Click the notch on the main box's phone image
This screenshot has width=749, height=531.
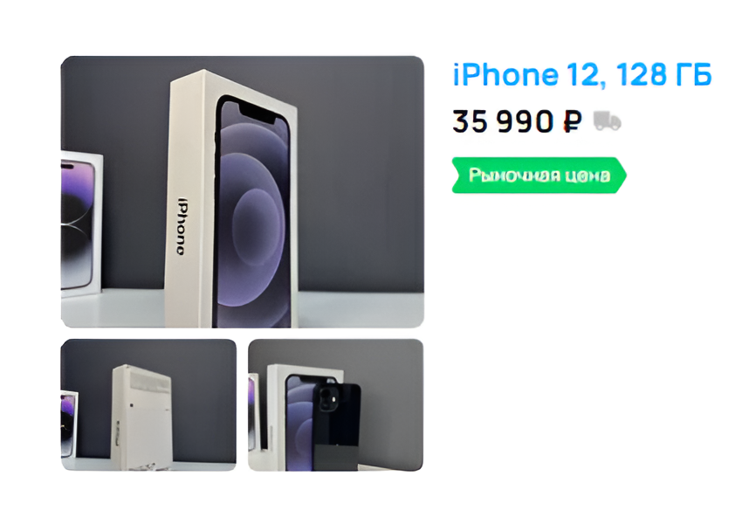257,114
